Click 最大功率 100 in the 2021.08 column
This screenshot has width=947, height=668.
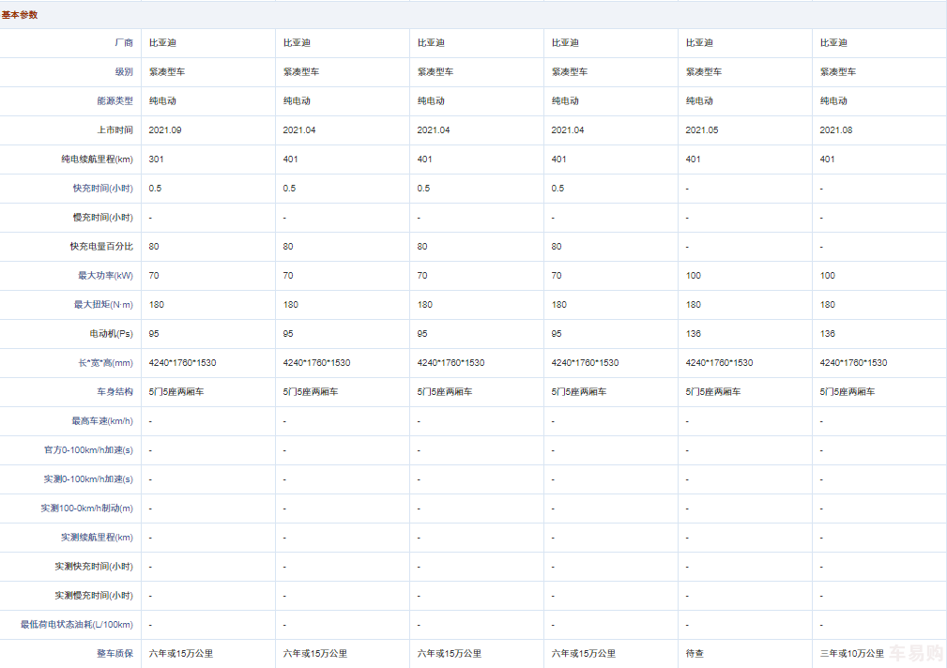tap(828, 276)
